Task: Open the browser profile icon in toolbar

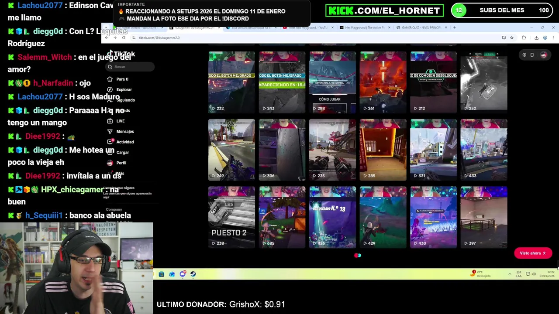Action: coord(545,38)
